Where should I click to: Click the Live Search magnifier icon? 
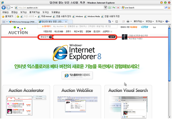point(166,8)
